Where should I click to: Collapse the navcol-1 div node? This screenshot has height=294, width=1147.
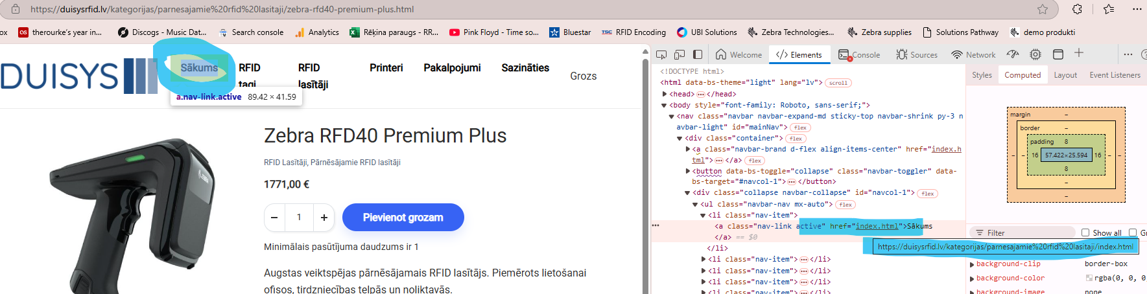tap(687, 192)
